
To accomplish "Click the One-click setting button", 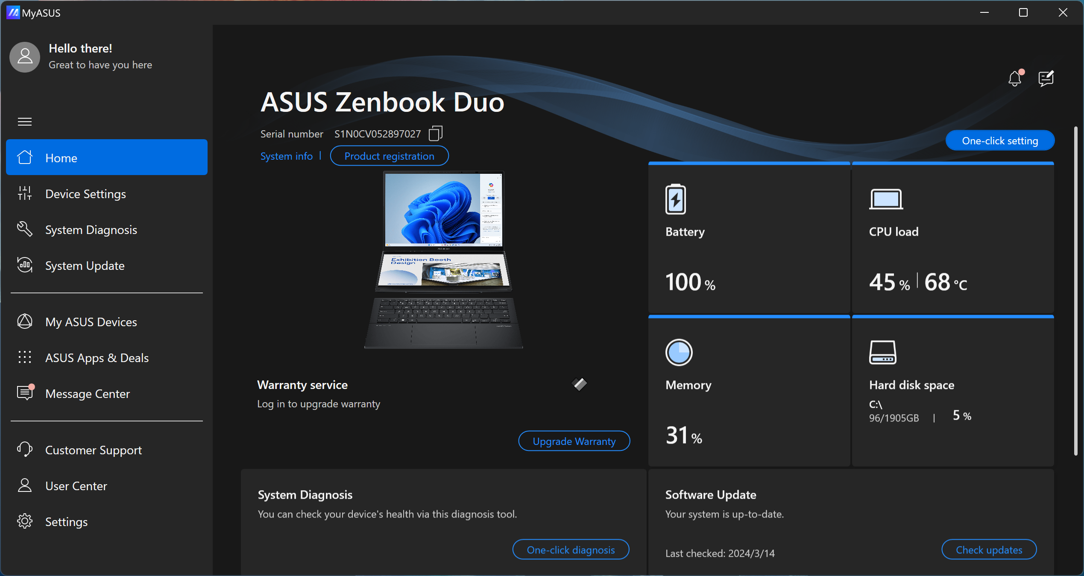I will [1000, 140].
